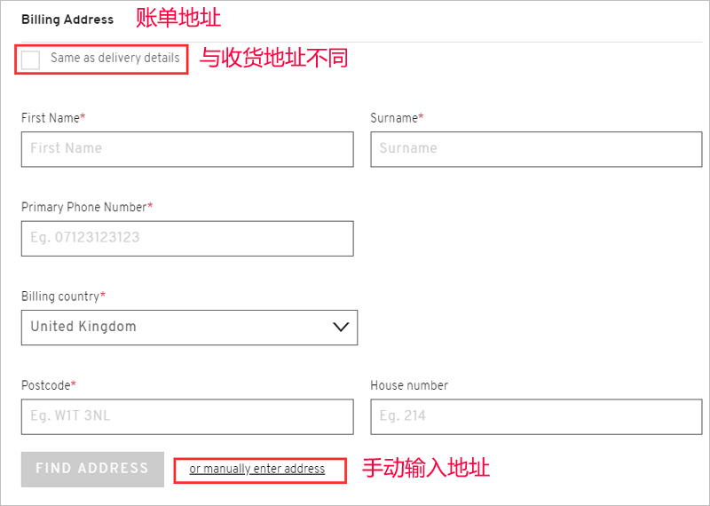Select the Primary Phone Number field

point(187,238)
